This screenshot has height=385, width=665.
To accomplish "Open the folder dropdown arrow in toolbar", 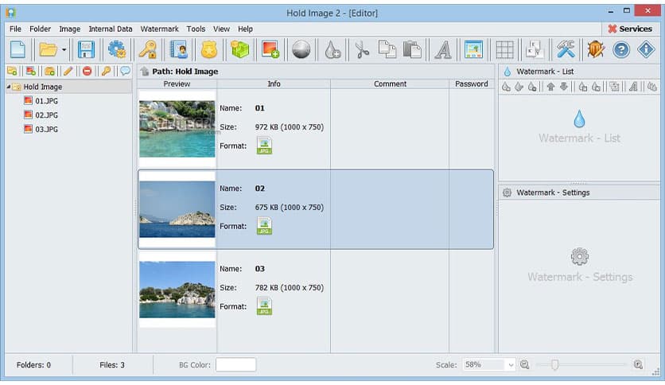I will 63,50.
